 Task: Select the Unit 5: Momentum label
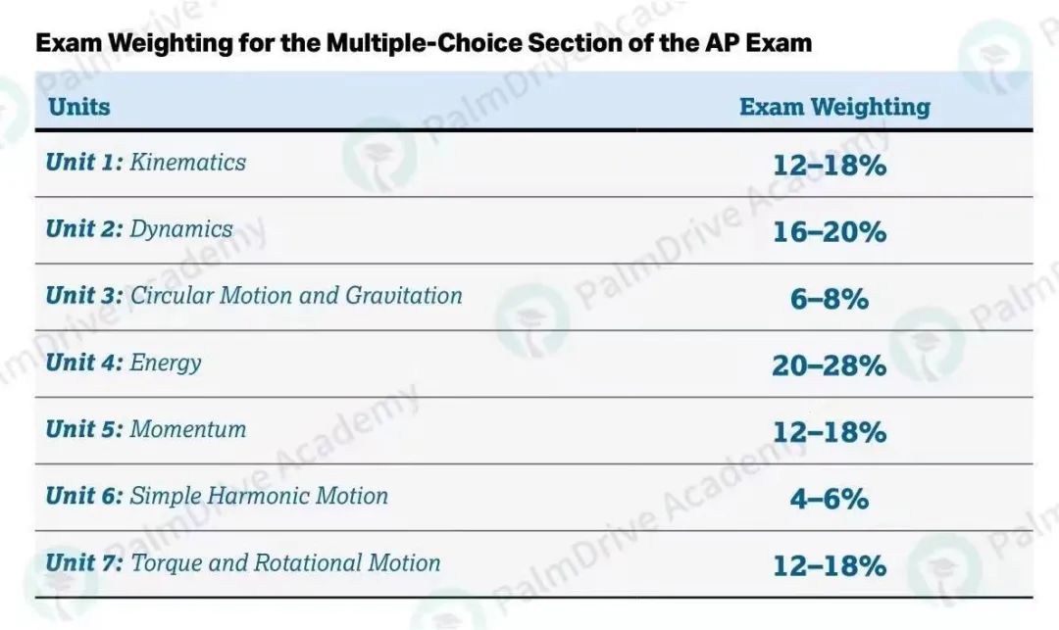pyautogui.click(x=146, y=429)
